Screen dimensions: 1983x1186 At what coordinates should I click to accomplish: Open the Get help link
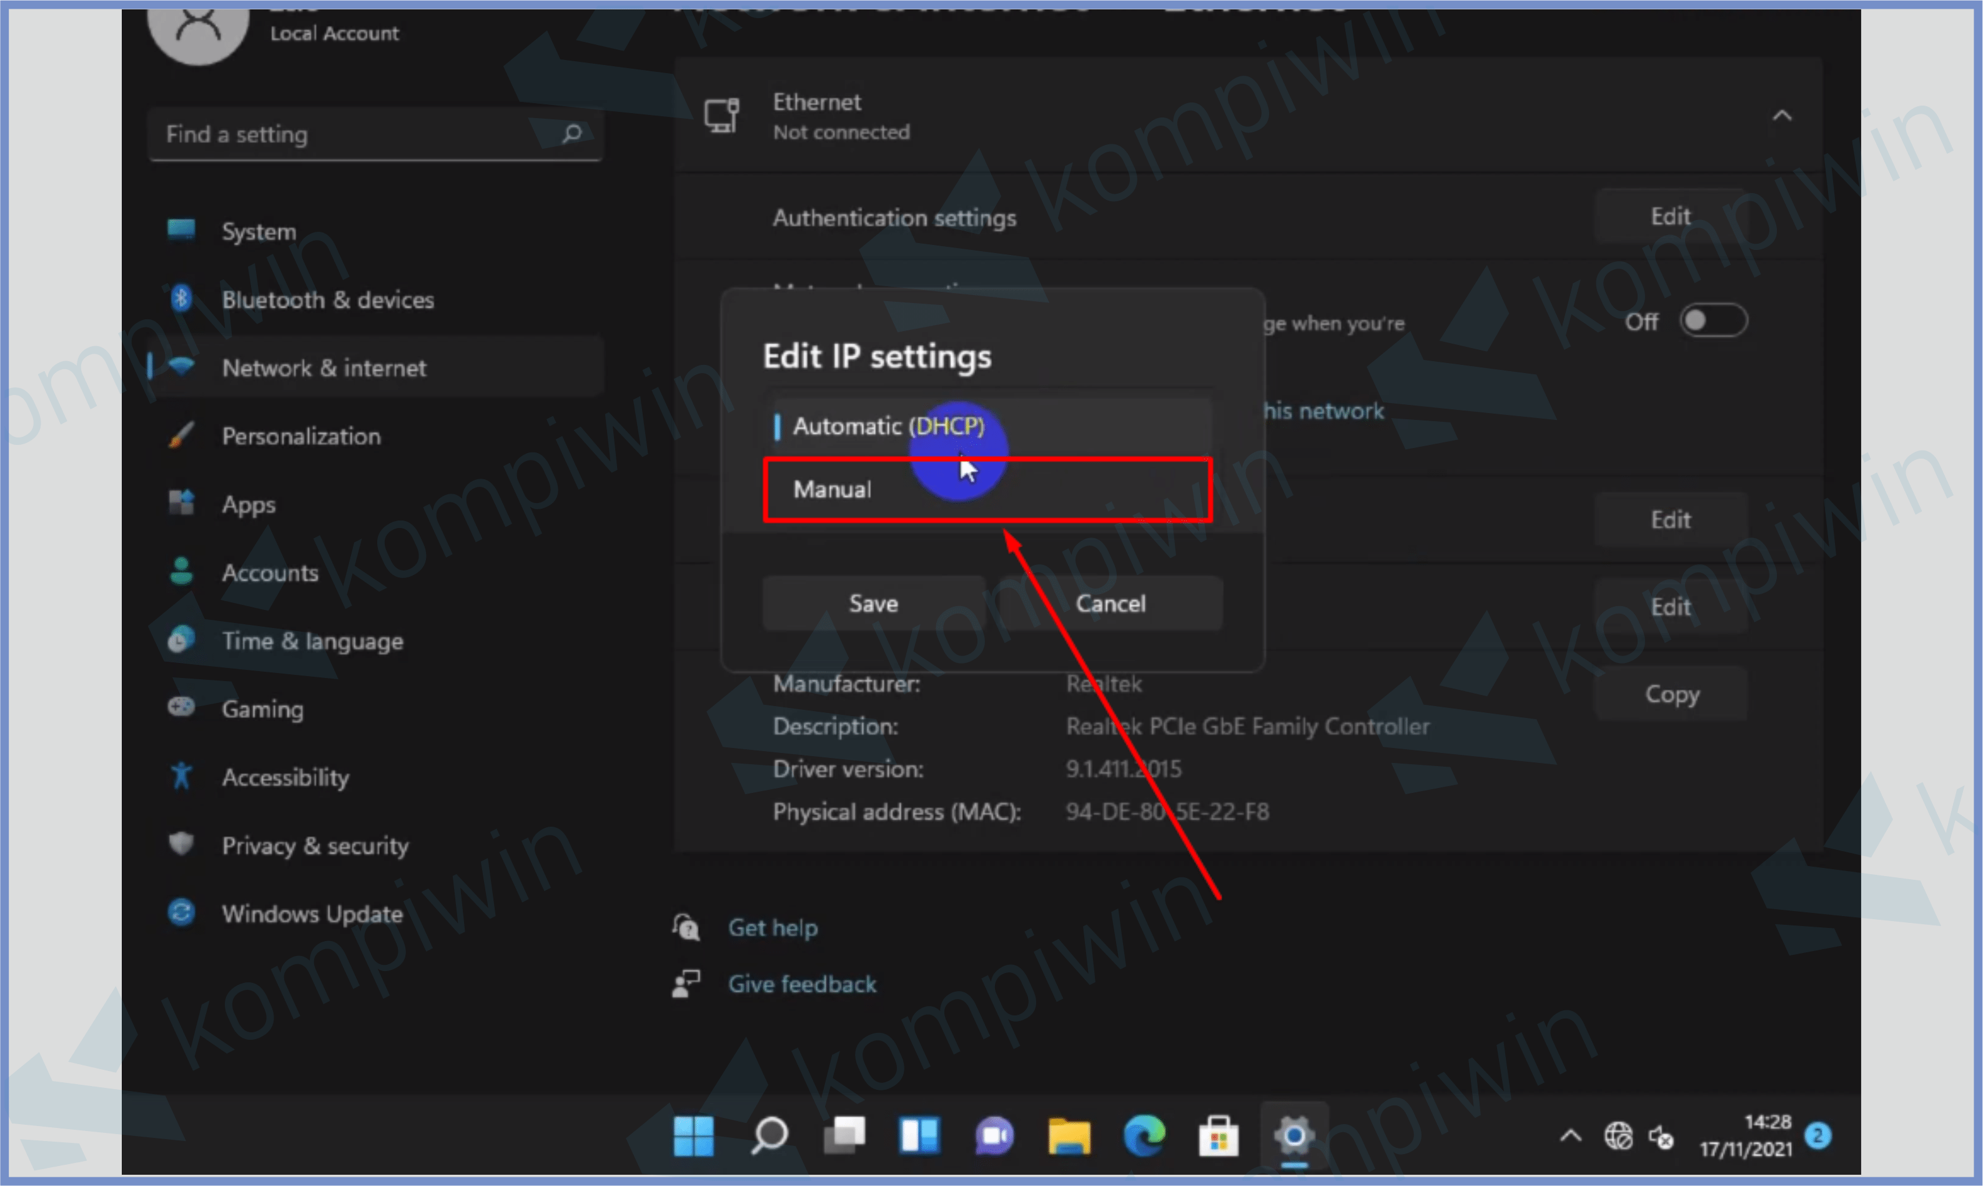click(x=772, y=928)
